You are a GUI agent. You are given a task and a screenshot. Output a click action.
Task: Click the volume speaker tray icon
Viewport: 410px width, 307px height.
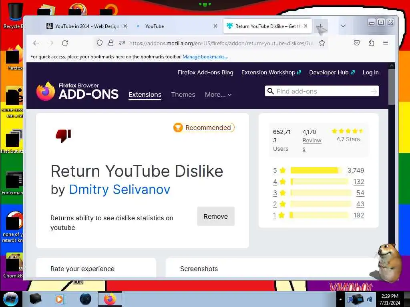pos(370,299)
